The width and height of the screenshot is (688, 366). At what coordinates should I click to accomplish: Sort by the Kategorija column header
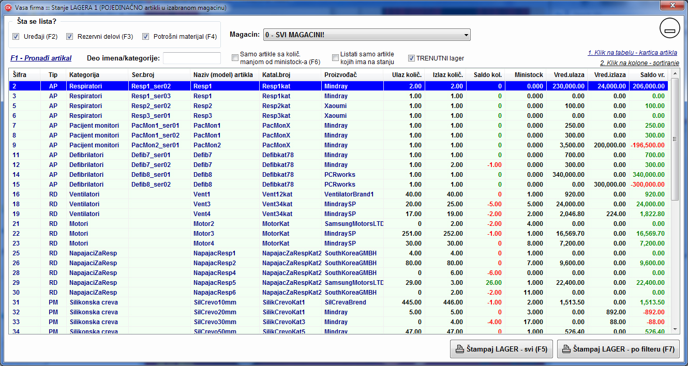click(x=97, y=75)
